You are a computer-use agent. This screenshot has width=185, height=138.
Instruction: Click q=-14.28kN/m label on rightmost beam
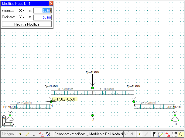point(148,103)
